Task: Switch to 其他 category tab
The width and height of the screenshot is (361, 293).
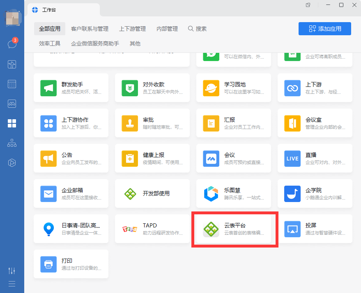Action: point(135,43)
